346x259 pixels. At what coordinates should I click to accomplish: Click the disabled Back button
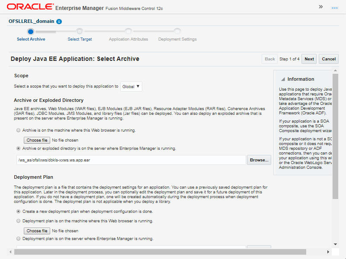[269, 59]
